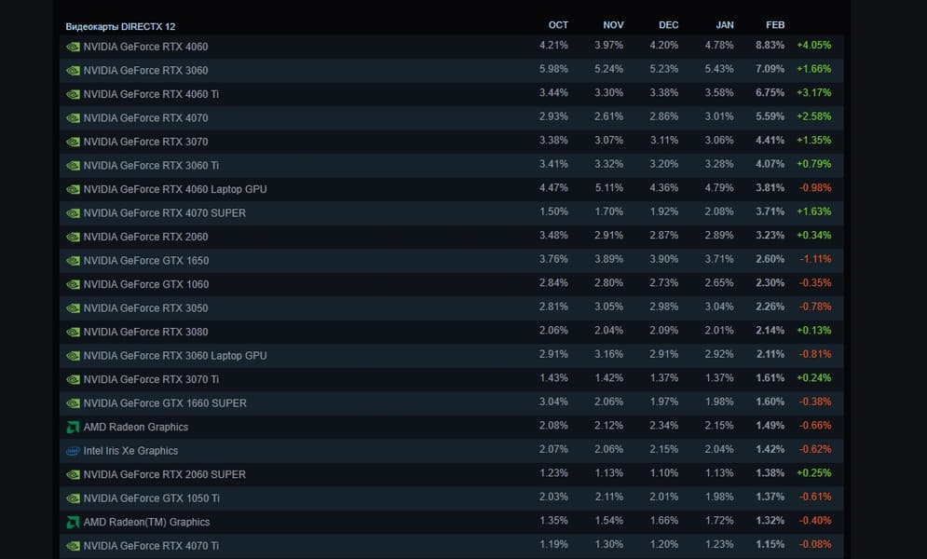This screenshot has width=927, height=559.
Task: Click the Intel logo beside Iris Xe Graphics
Action: [x=73, y=451]
